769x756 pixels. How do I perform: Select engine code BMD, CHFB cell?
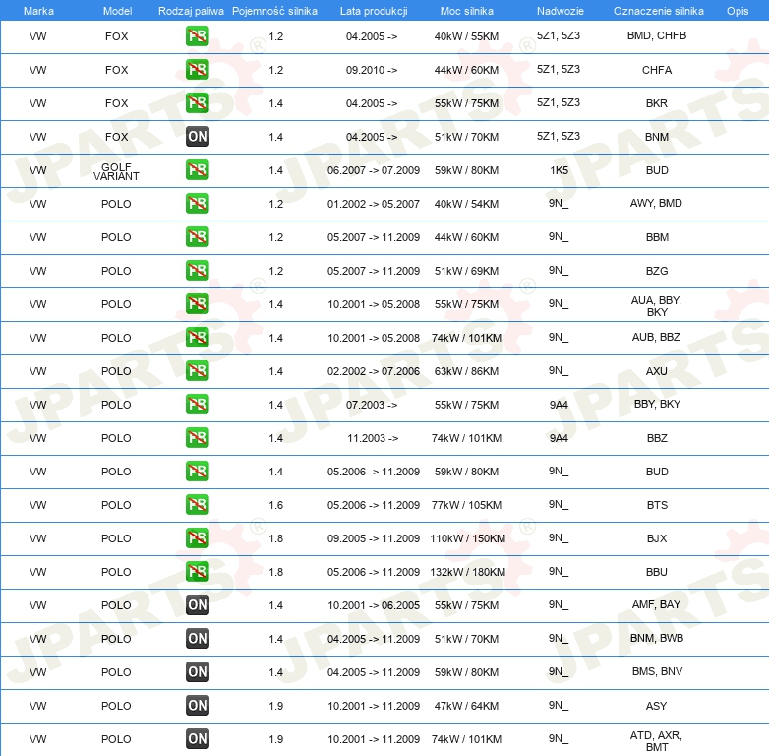coord(657,35)
